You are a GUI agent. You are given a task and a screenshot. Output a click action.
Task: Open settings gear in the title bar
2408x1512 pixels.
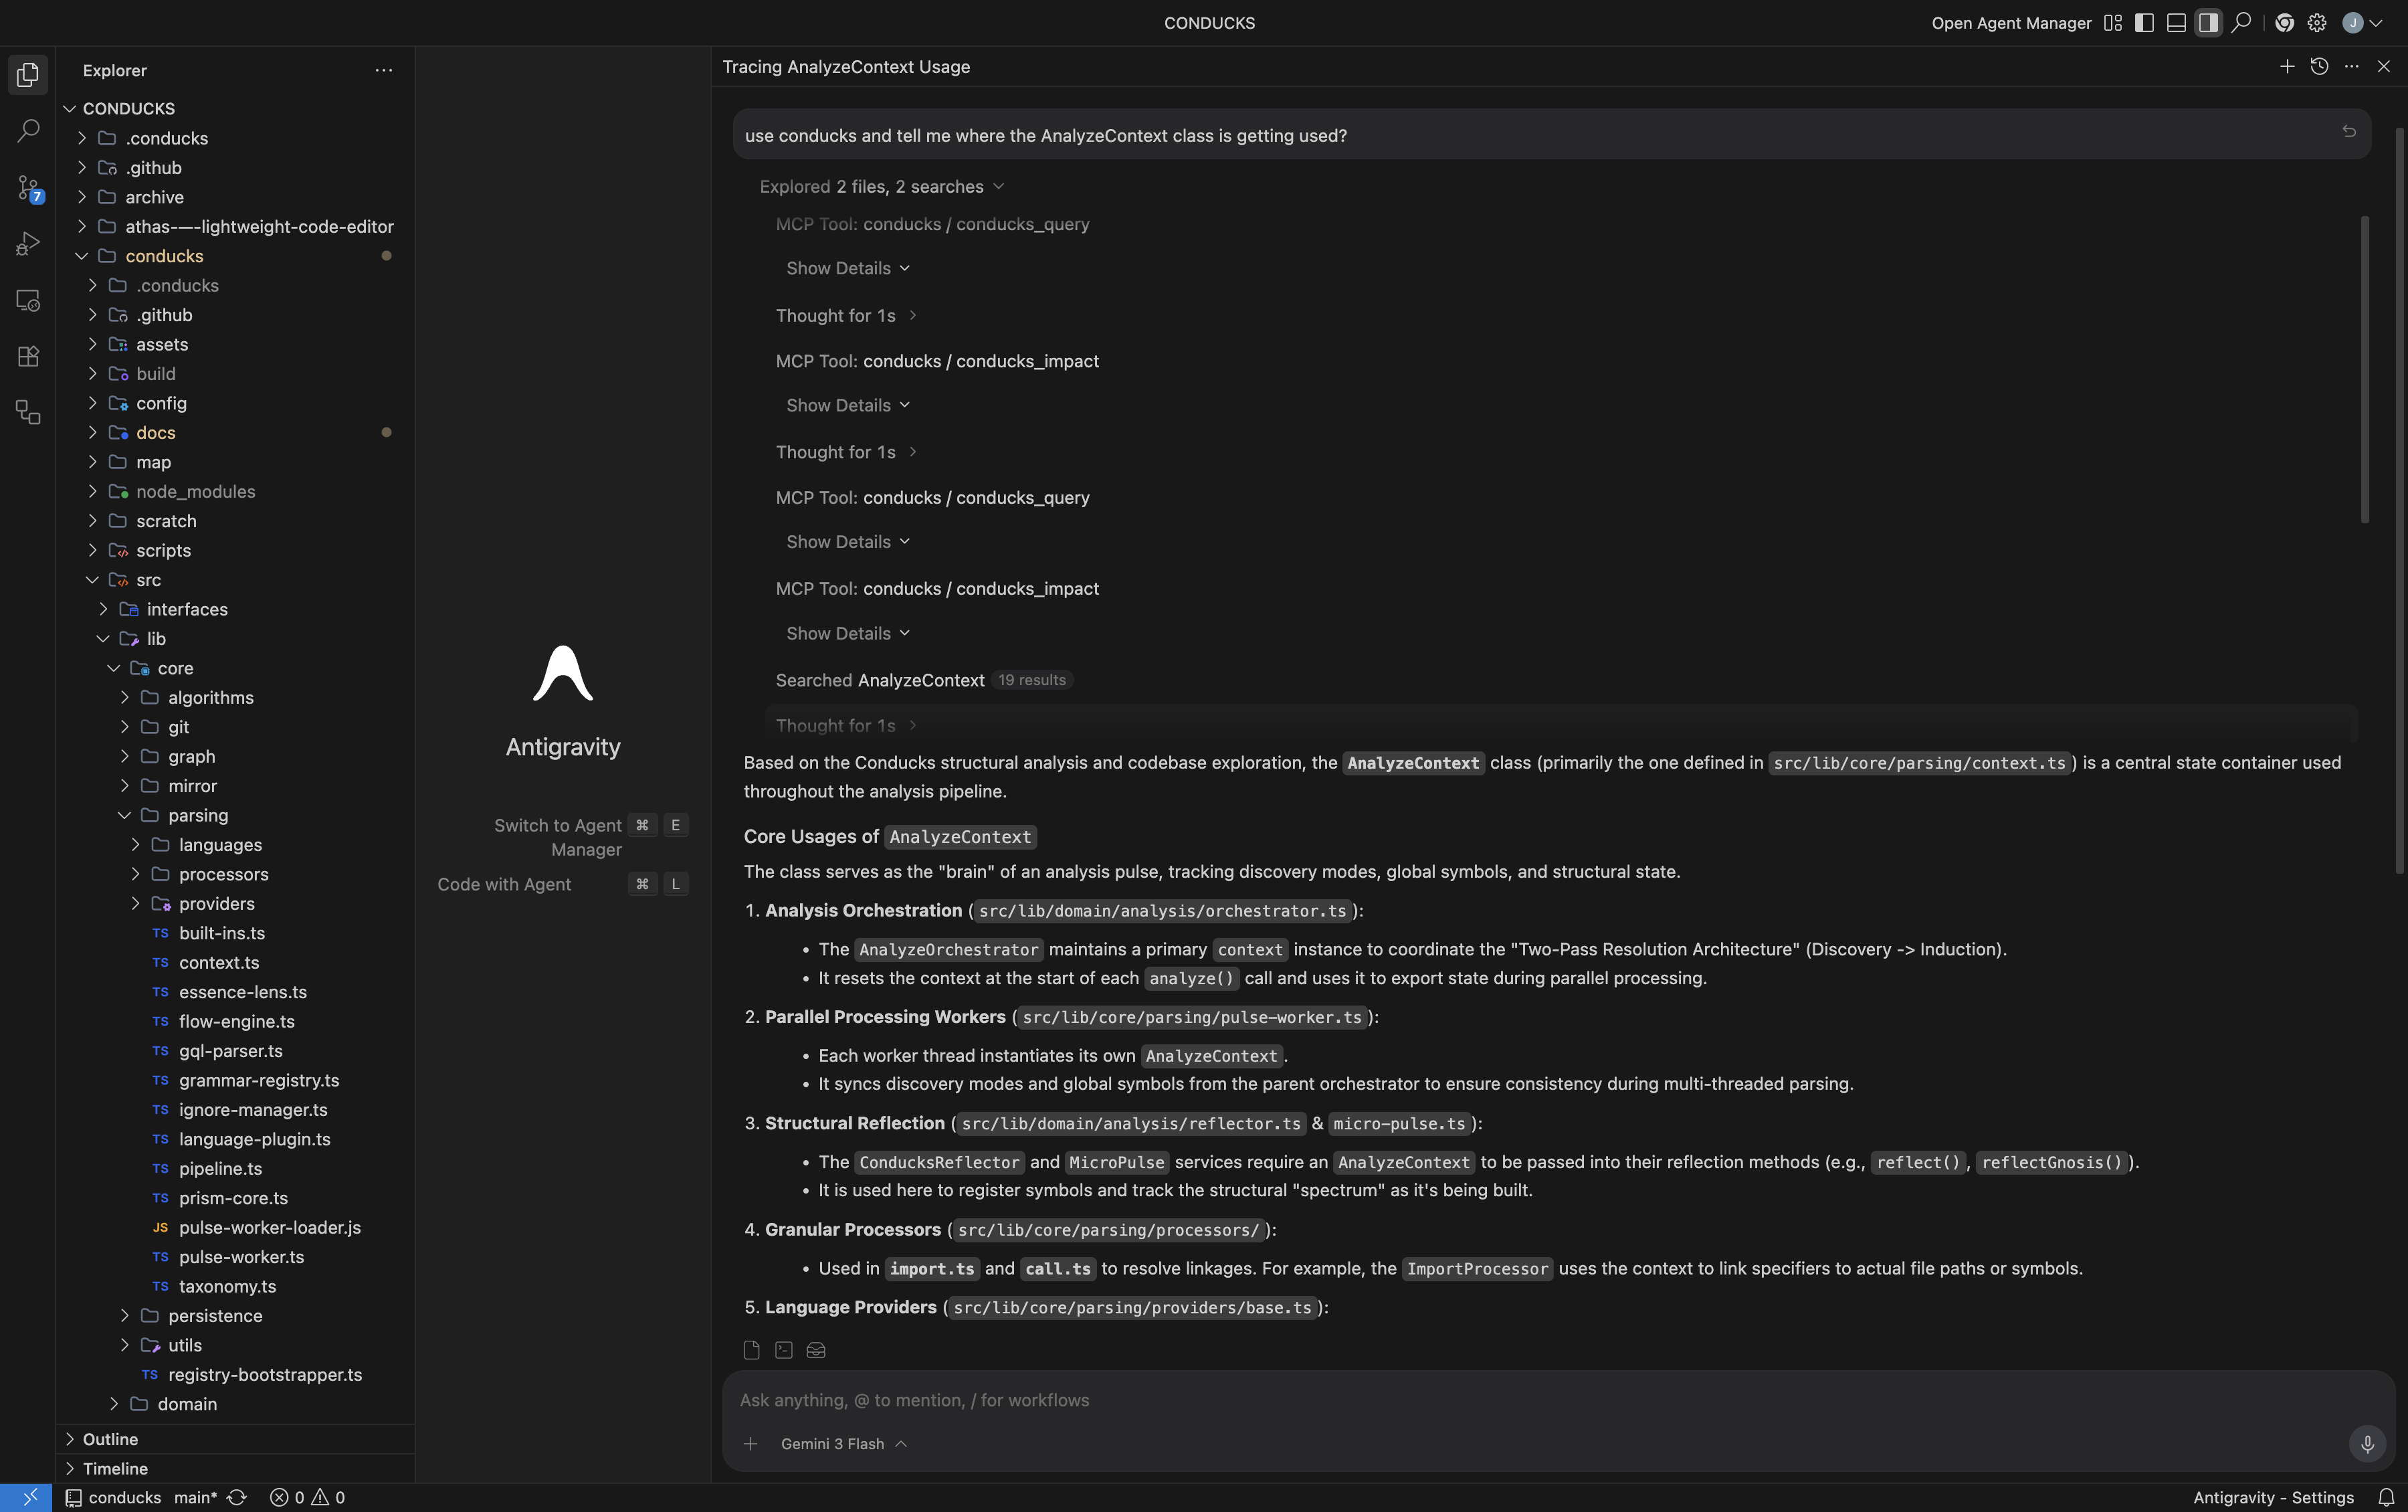2317,23
